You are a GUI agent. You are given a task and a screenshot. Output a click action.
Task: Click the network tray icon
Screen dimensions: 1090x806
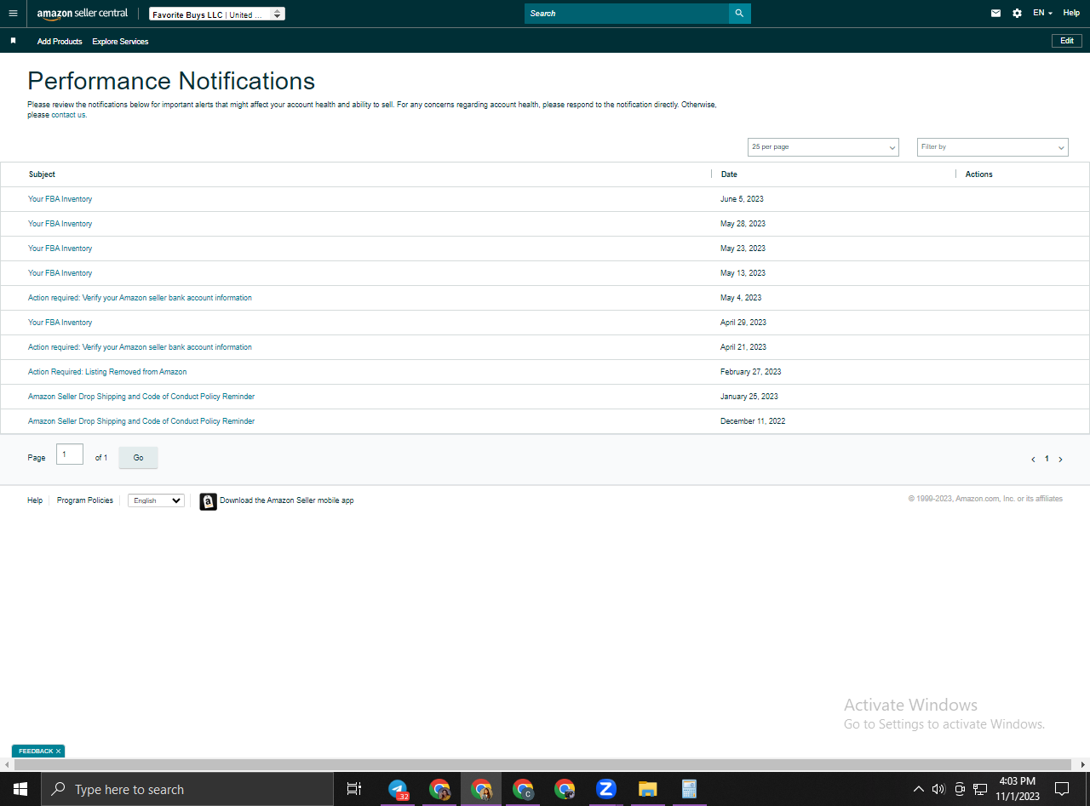[x=980, y=789]
